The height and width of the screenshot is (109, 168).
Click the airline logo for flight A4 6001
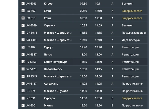tap(23, 105)
